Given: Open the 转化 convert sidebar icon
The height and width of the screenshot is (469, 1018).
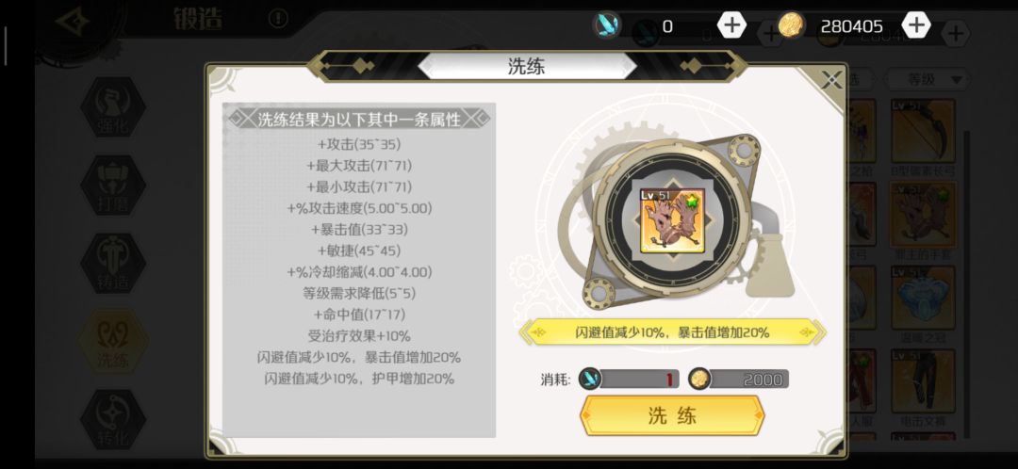Looking at the screenshot, I should 113,419.
